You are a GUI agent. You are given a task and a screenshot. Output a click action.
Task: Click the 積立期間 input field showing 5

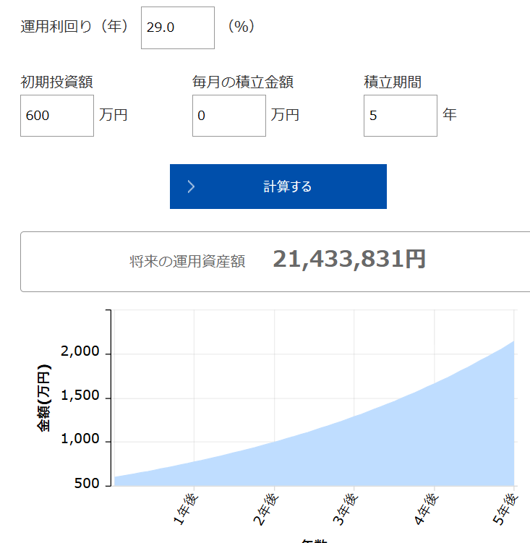[401, 116]
